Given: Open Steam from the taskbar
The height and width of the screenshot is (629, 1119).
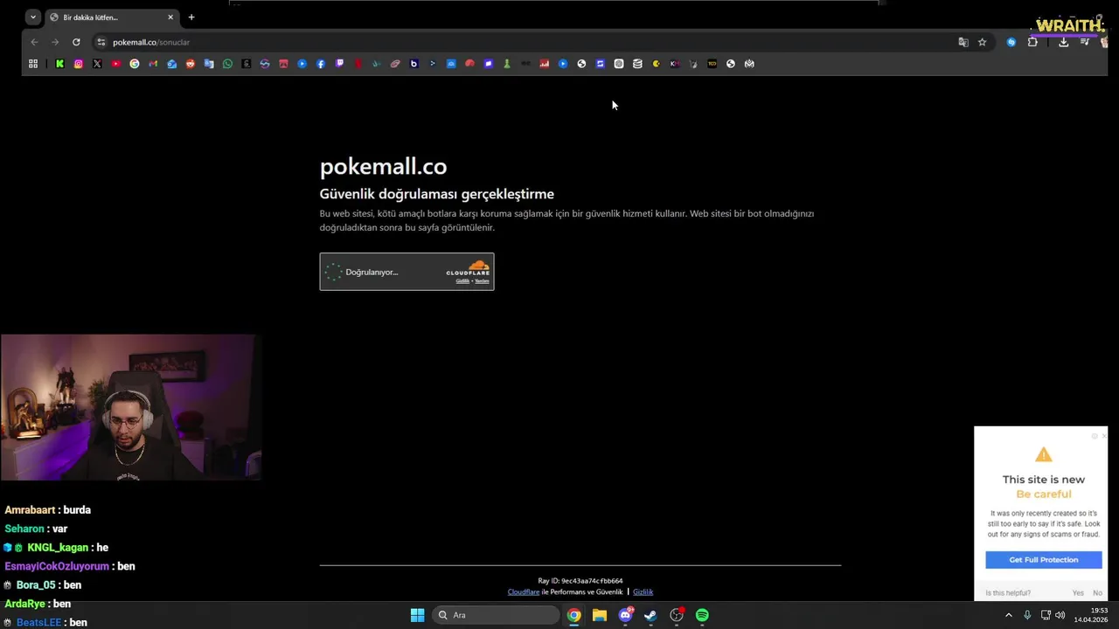Looking at the screenshot, I should click(650, 615).
